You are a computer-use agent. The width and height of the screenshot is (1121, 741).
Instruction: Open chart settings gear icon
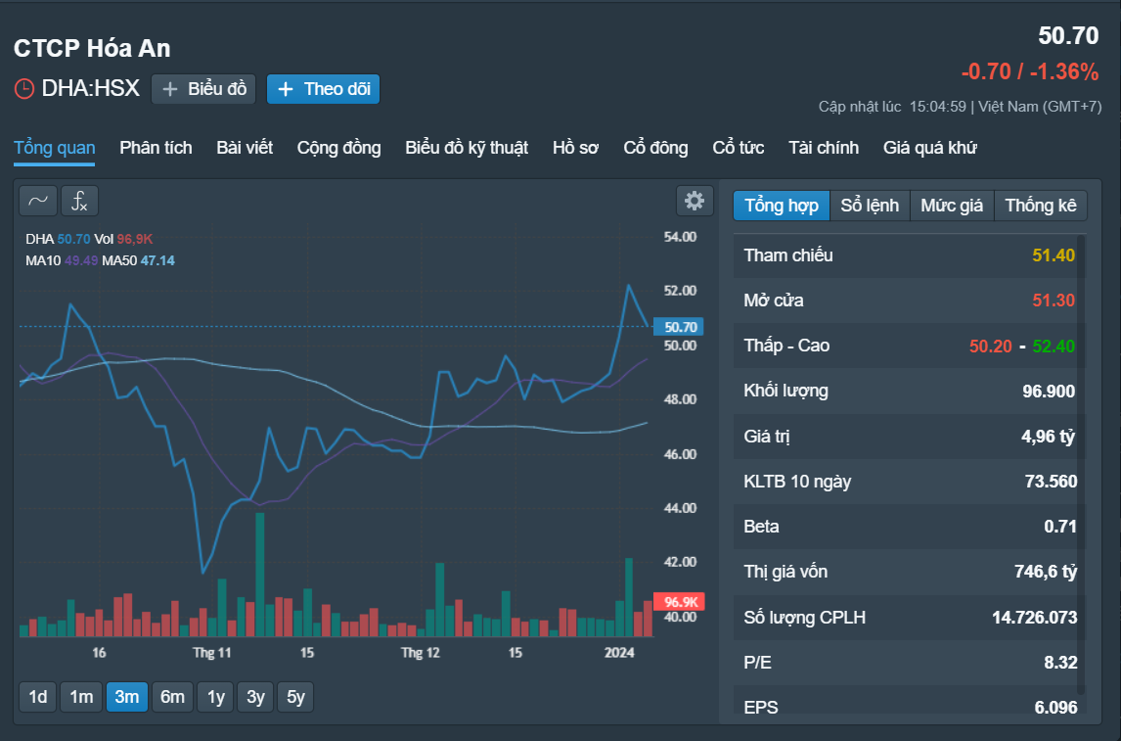(x=695, y=201)
